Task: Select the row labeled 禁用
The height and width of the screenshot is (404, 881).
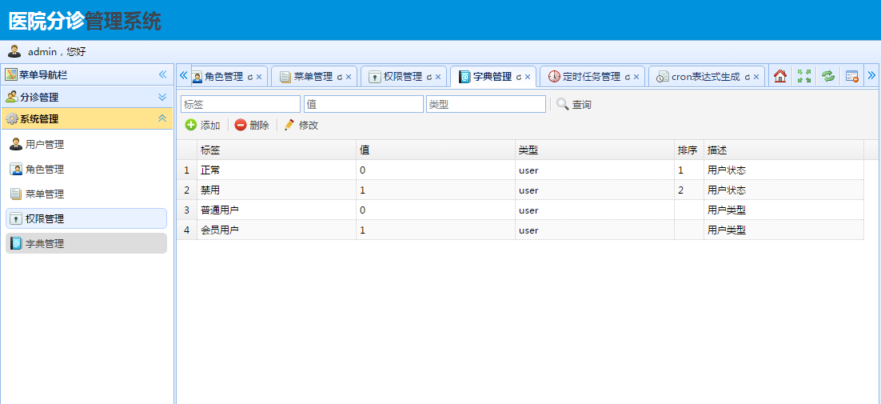Action: point(520,190)
